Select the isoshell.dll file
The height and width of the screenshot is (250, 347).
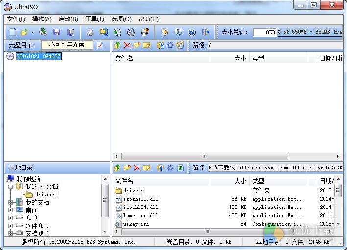(141, 199)
